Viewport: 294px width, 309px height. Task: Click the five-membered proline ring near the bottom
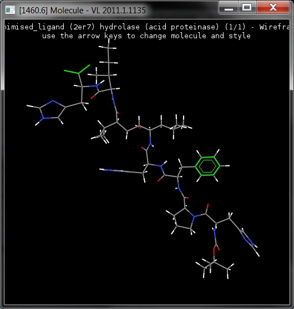[184, 219]
